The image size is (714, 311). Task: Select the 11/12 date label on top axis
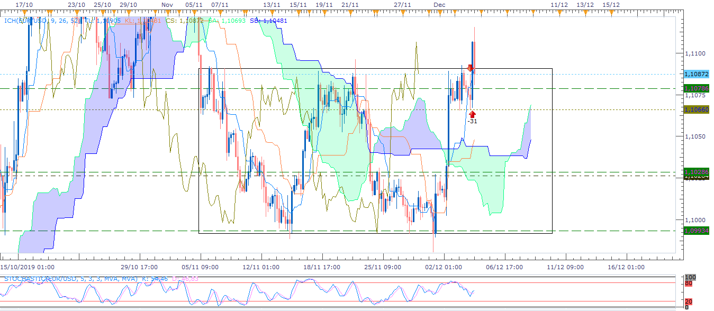[x=559, y=5]
